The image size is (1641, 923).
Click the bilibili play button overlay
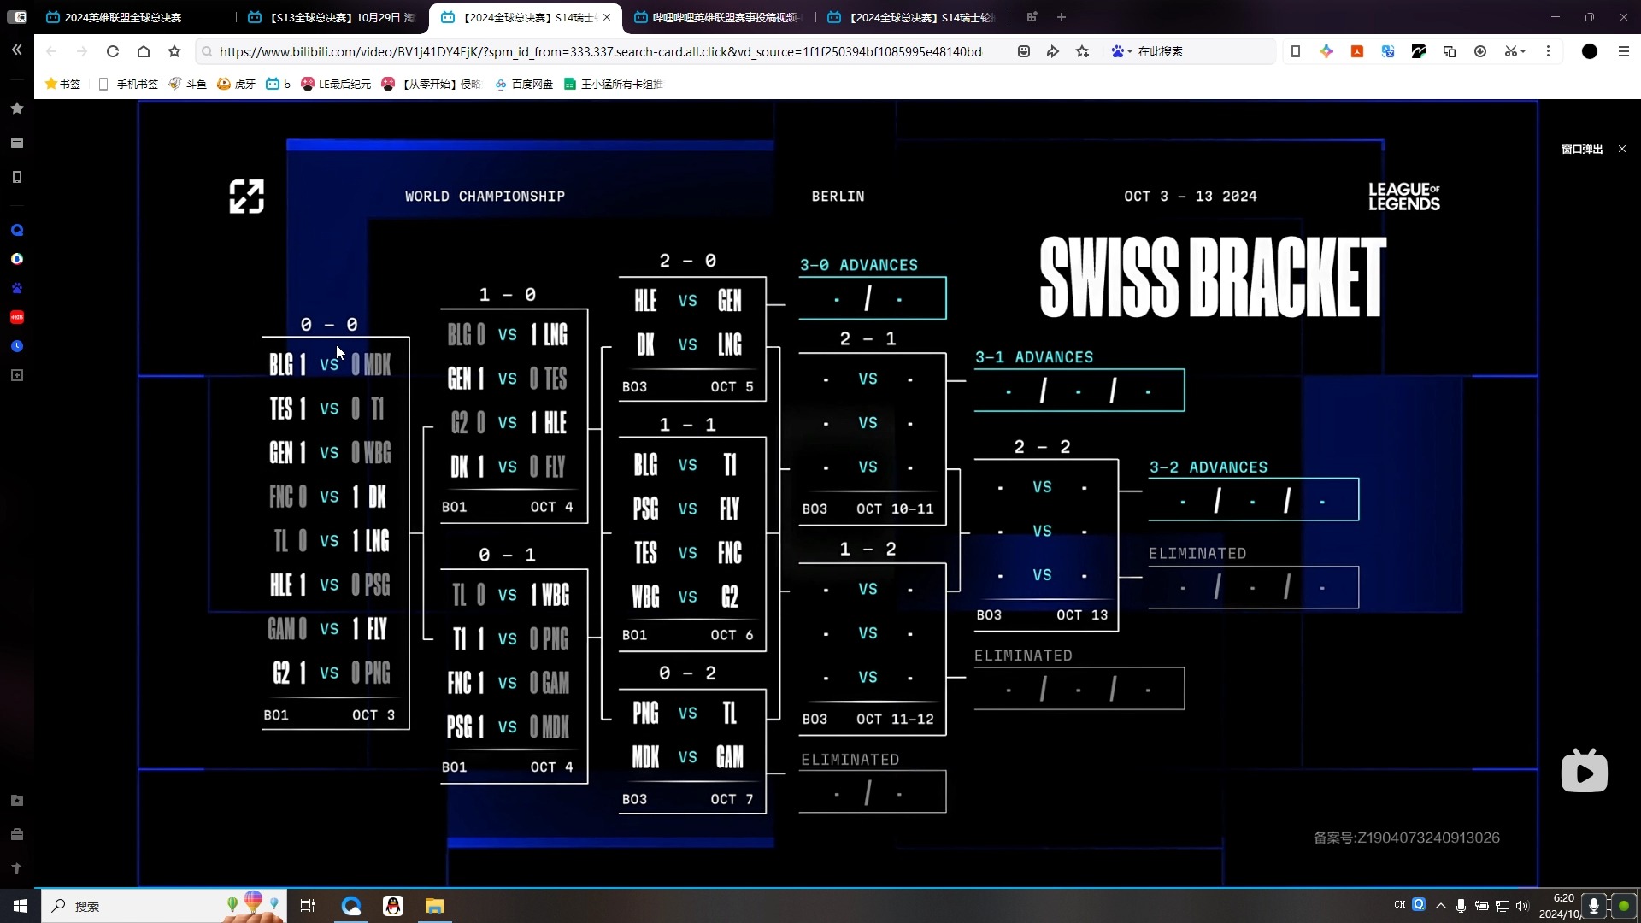(1584, 771)
